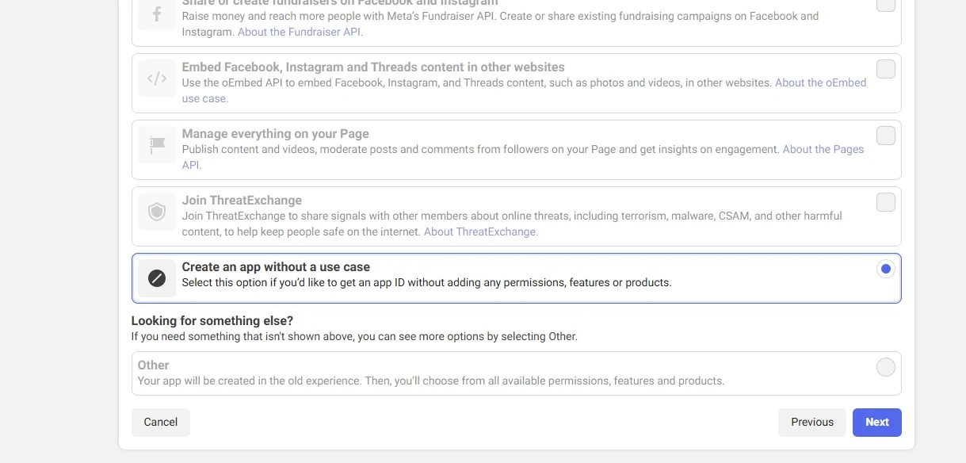The height and width of the screenshot is (463, 966).
Task: Open the About the Fundraiser API link
Action: coord(300,32)
